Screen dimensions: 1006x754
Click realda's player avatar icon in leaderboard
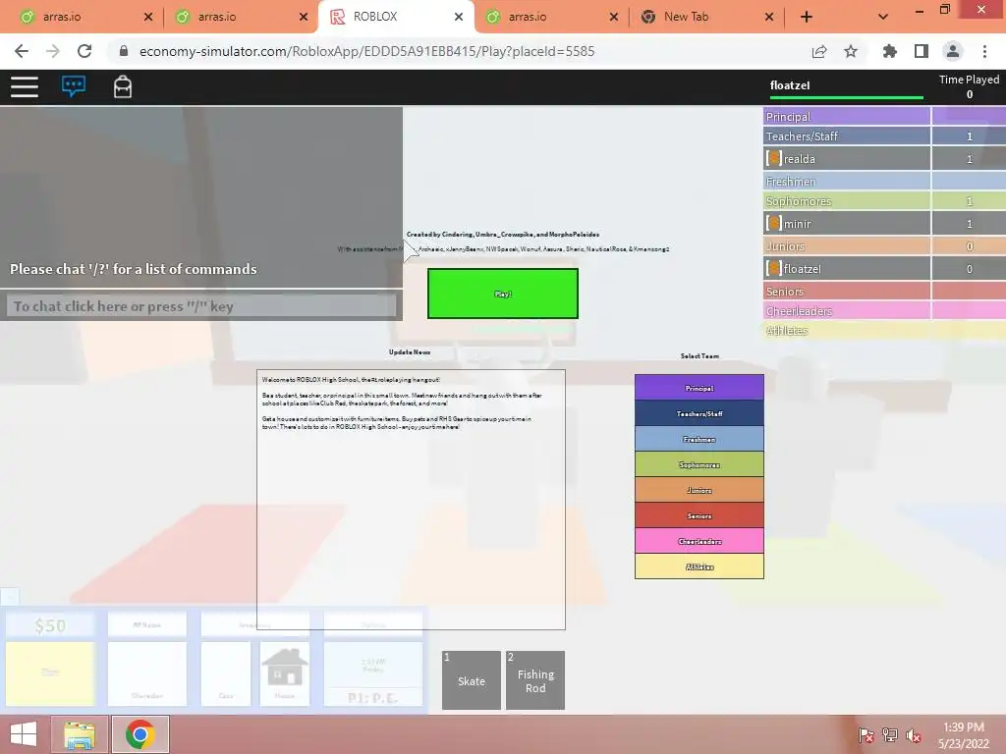(774, 158)
